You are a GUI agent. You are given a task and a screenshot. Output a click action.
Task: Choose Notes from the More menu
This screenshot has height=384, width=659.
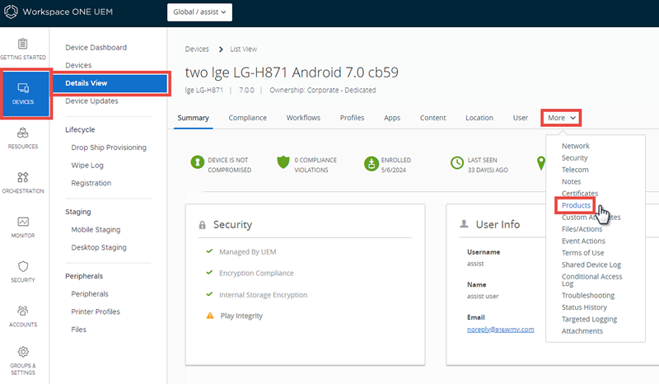point(571,181)
